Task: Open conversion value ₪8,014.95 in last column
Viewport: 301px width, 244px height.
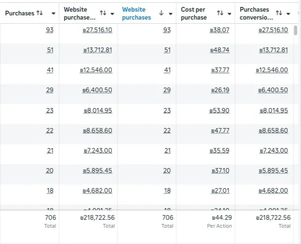Action: click(274, 111)
